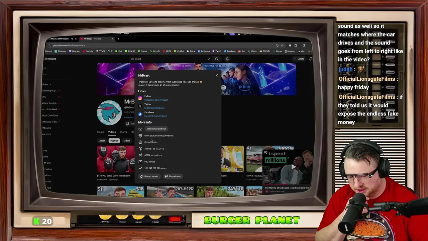Click the YouTube search magnifier icon

coord(217,59)
